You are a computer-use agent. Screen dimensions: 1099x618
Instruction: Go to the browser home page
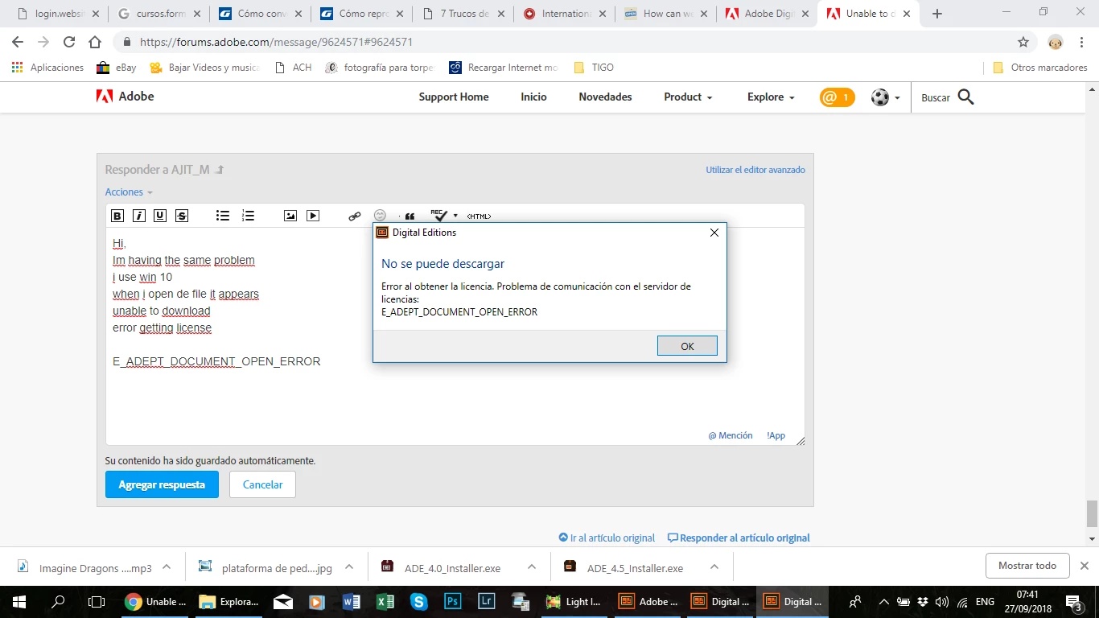click(x=95, y=42)
